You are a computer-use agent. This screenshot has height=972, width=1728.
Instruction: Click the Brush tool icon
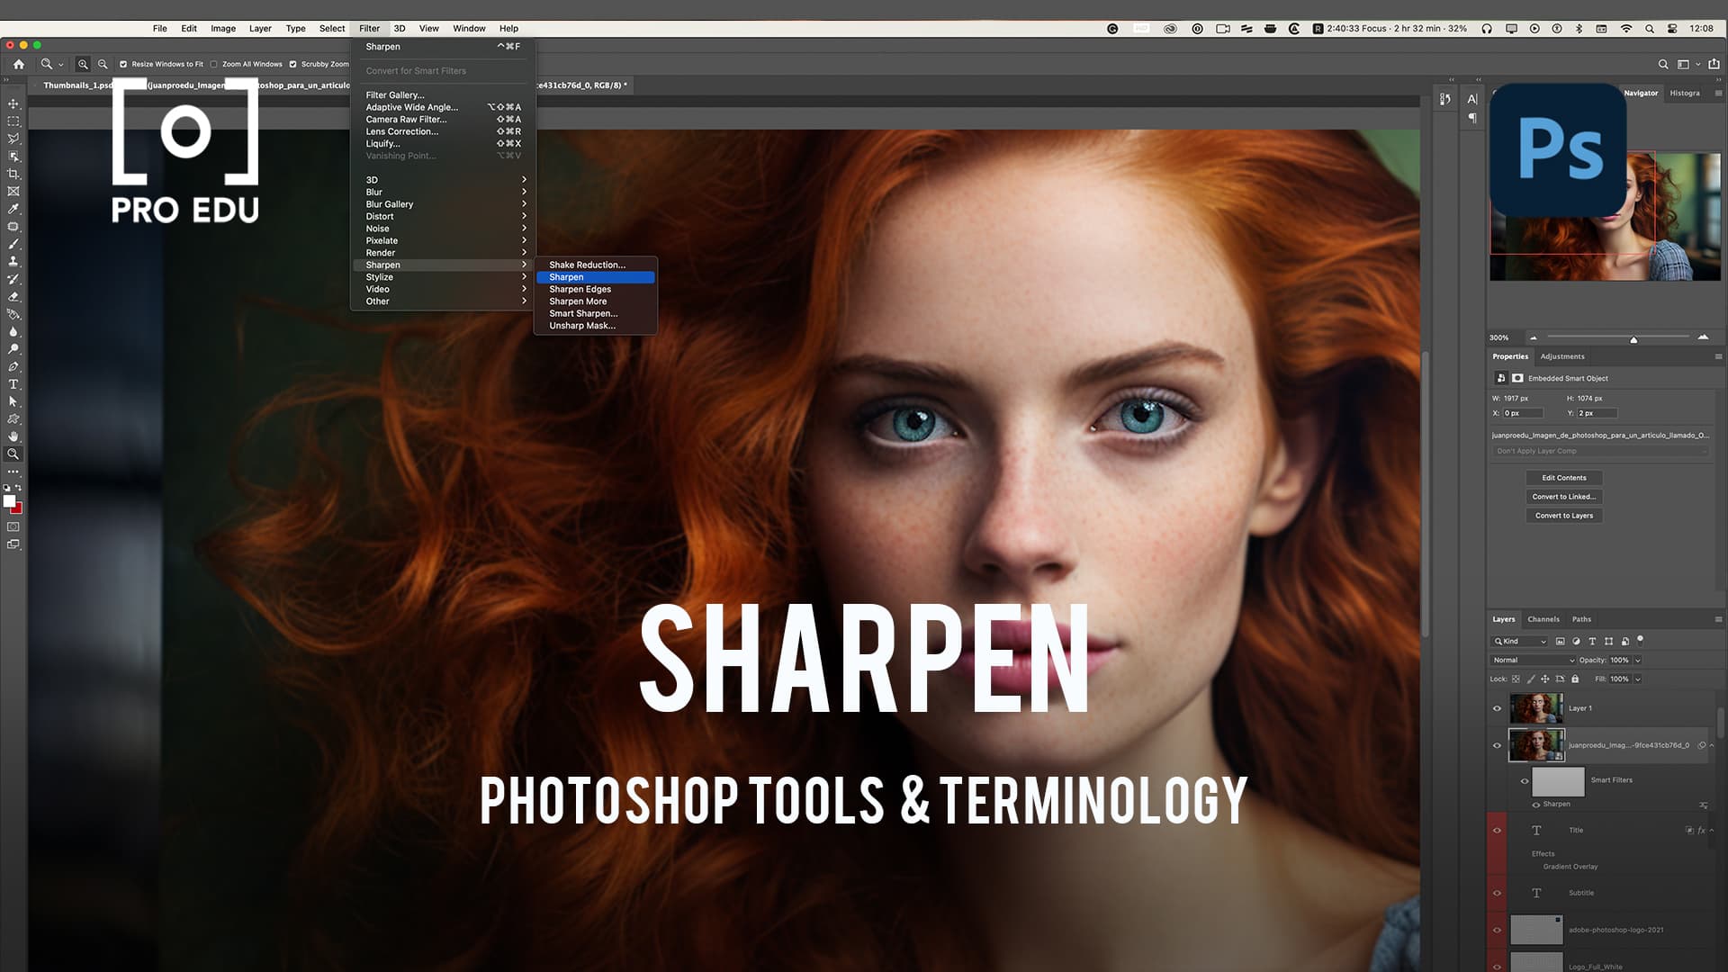click(x=14, y=243)
